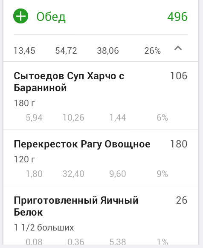
Task: Open Перекресток Рагу Овощное entry
Action: [101, 158]
